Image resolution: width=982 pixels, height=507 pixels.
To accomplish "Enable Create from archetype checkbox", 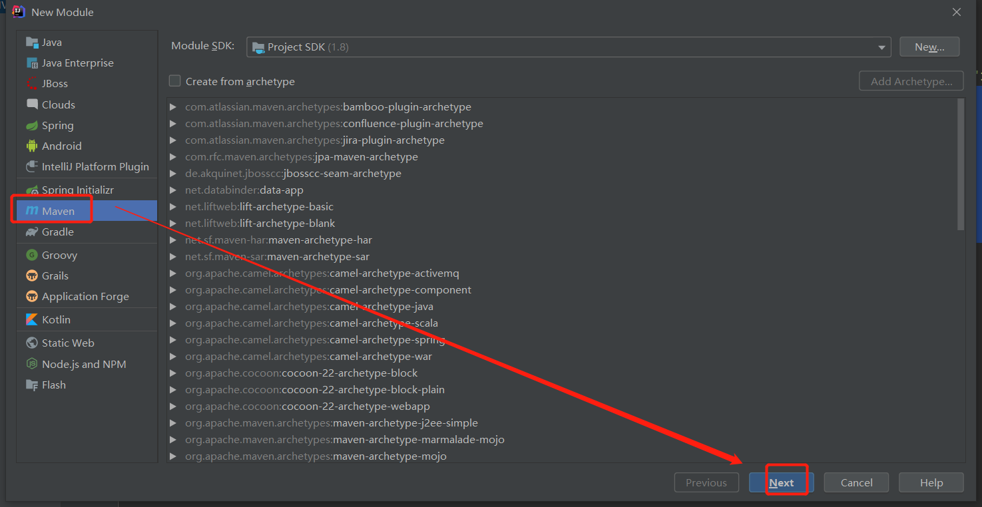I will (175, 81).
